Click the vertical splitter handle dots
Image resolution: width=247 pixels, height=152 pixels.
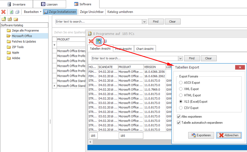50,121
